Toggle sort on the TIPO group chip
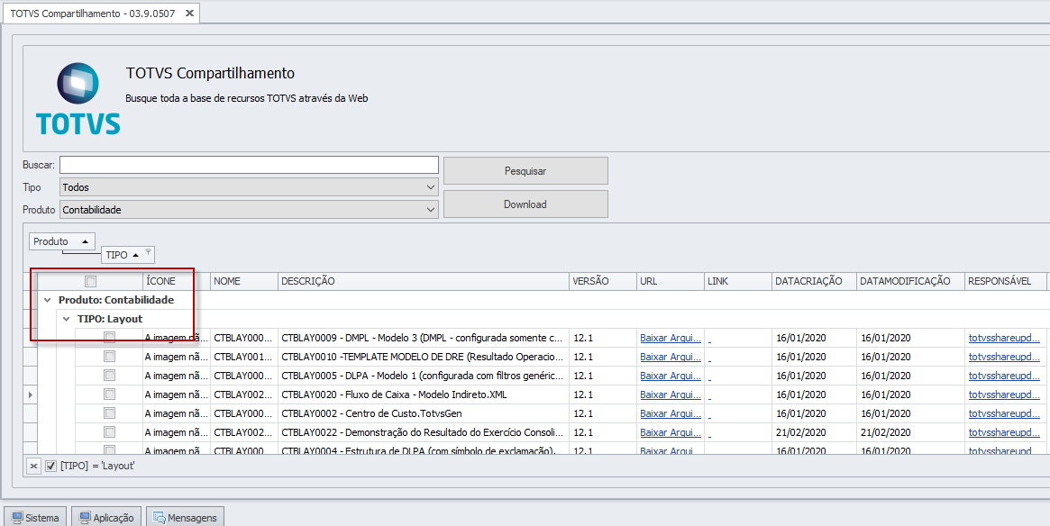 [128, 255]
